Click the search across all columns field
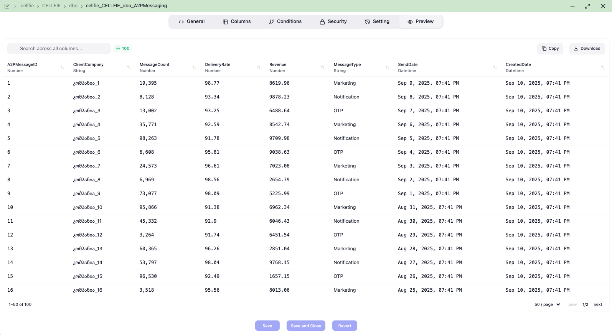Screen dimensions: 612x335 [x=59, y=49]
